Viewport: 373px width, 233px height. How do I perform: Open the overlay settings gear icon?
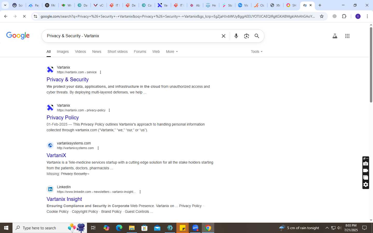point(365,185)
